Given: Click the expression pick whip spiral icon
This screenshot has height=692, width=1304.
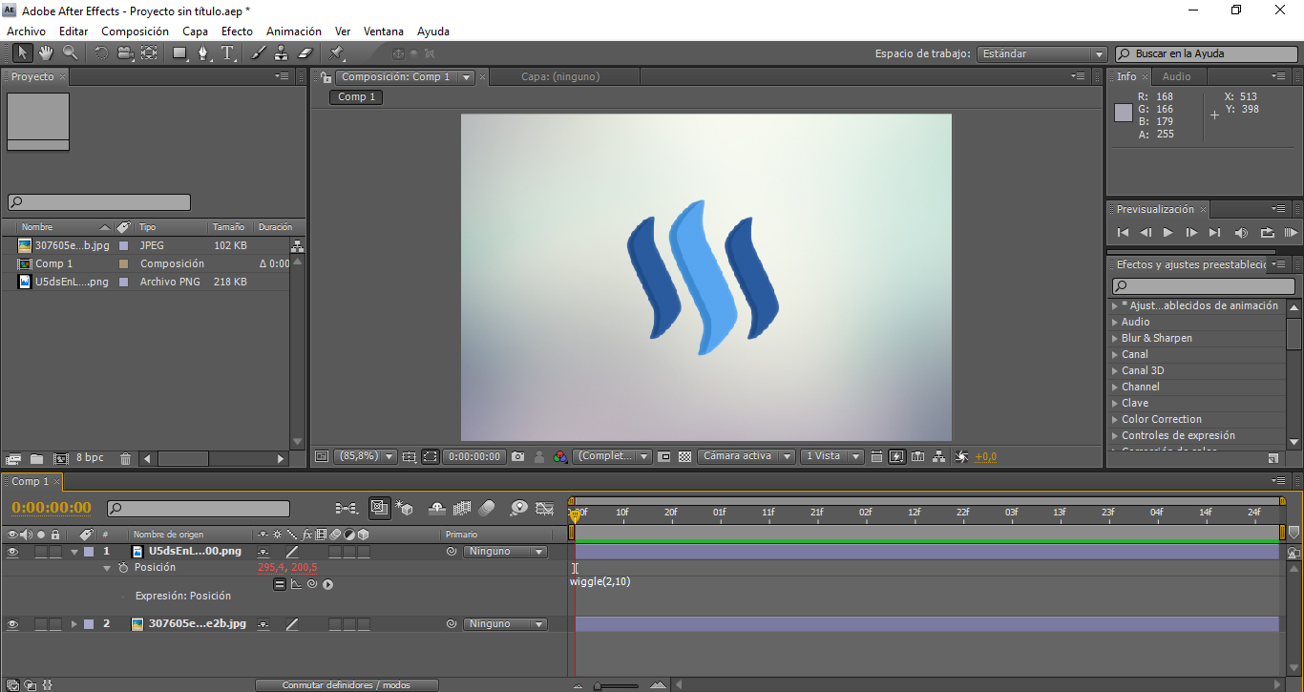Looking at the screenshot, I should pyautogui.click(x=311, y=584).
